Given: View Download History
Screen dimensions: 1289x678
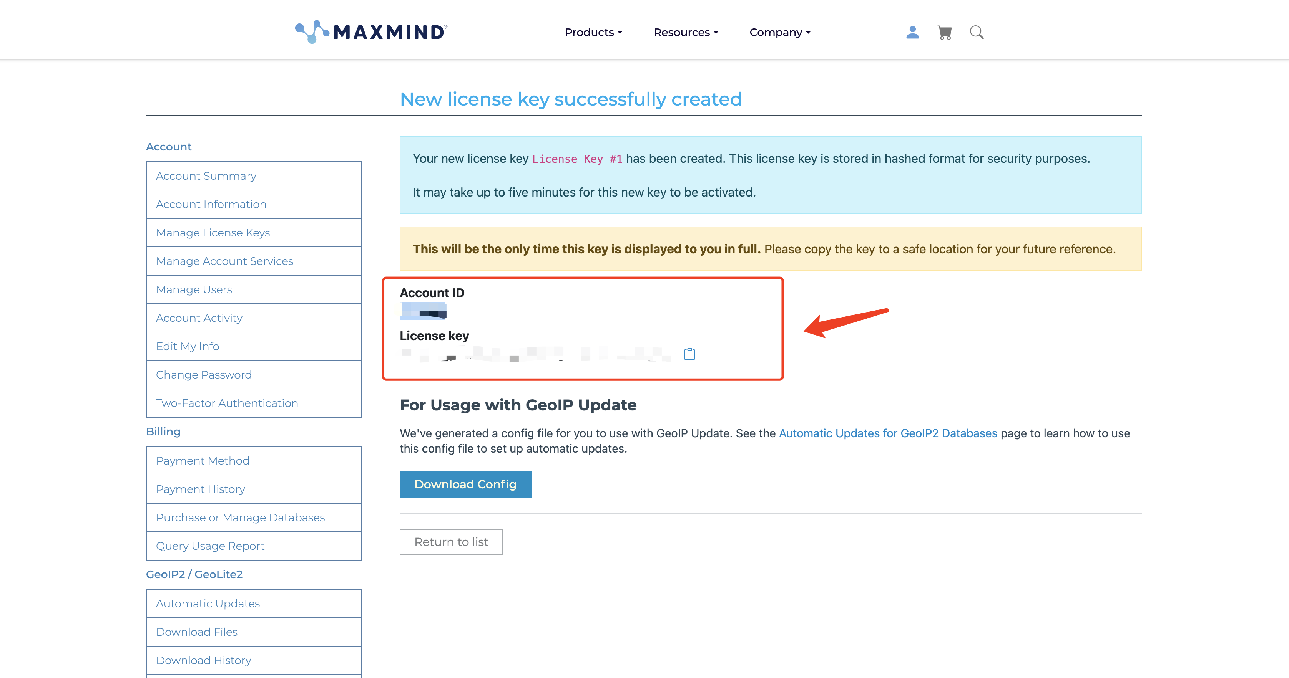Looking at the screenshot, I should pos(254,660).
